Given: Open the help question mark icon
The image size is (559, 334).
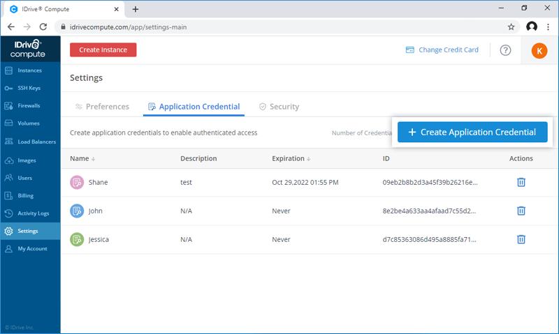Looking at the screenshot, I should pyautogui.click(x=505, y=50).
